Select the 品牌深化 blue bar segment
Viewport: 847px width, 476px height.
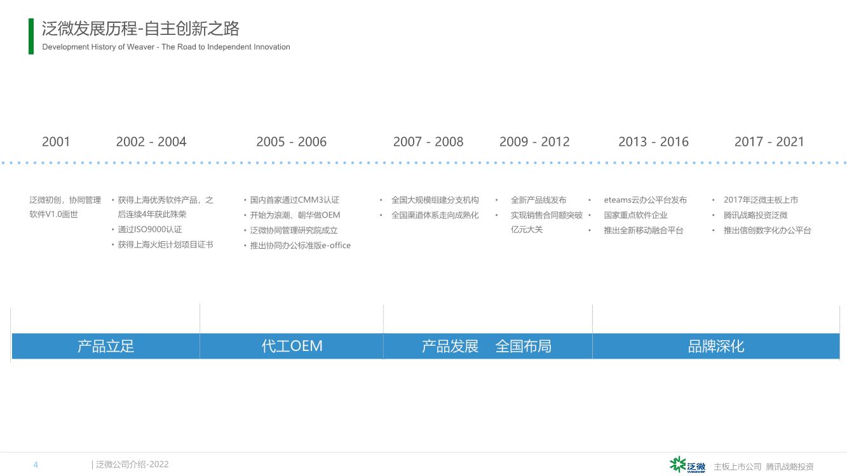(x=715, y=347)
